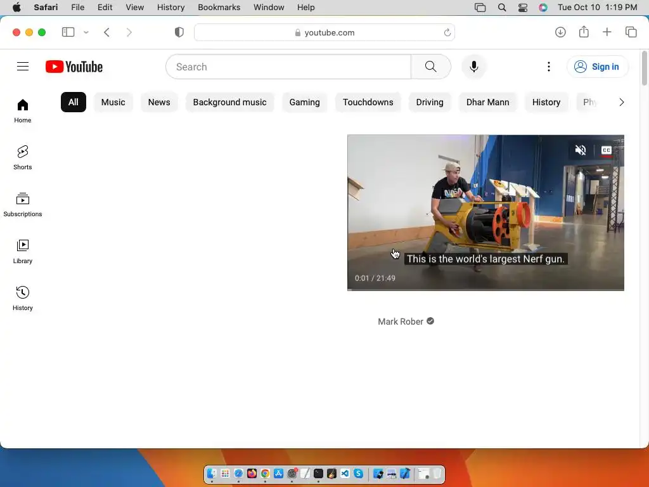Open Shorts from the sidebar
The image size is (649, 487).
coord(23,158)
